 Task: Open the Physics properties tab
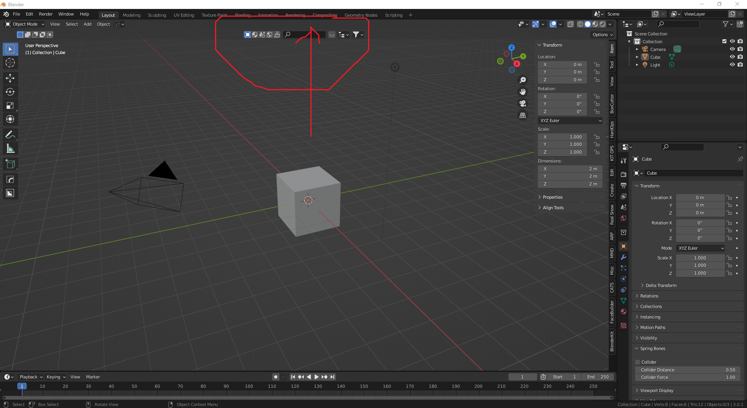(623, 279)
